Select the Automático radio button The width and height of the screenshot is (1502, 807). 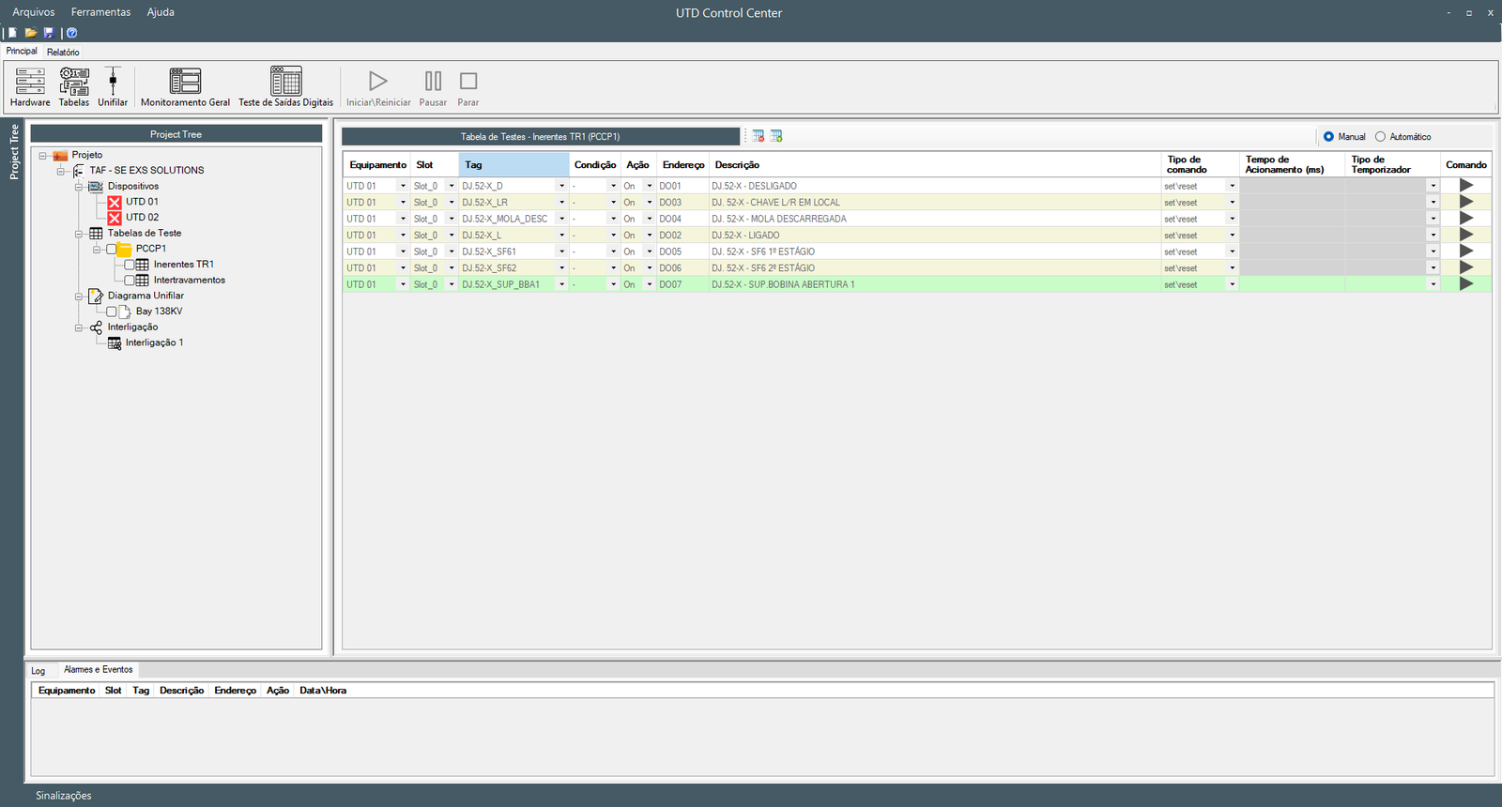pos(1380,137)
